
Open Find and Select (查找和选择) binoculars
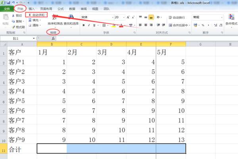click(71, 17)
